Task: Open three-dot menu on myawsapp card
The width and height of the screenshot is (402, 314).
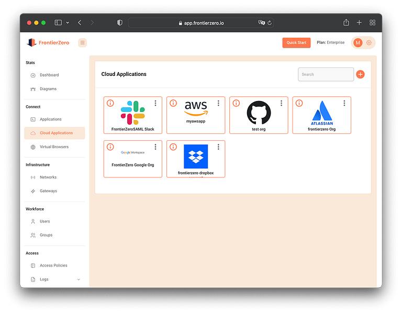Action: click(218, 103)
